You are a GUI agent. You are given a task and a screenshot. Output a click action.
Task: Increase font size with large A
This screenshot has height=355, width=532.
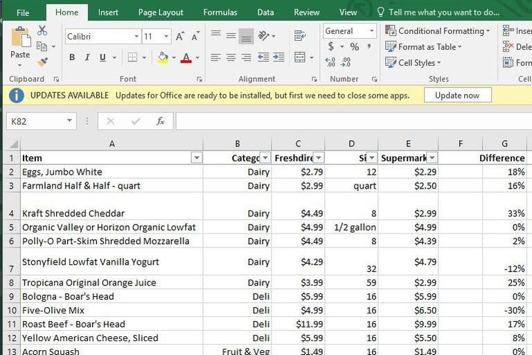[180, 36]
